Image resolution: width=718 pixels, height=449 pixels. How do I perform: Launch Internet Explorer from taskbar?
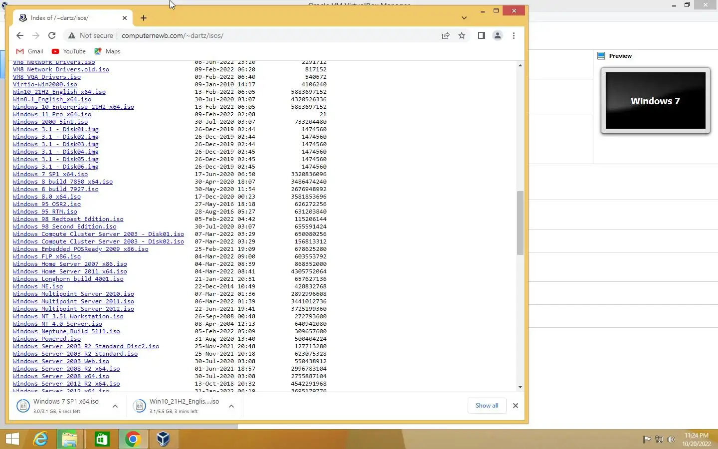[40, 439]
